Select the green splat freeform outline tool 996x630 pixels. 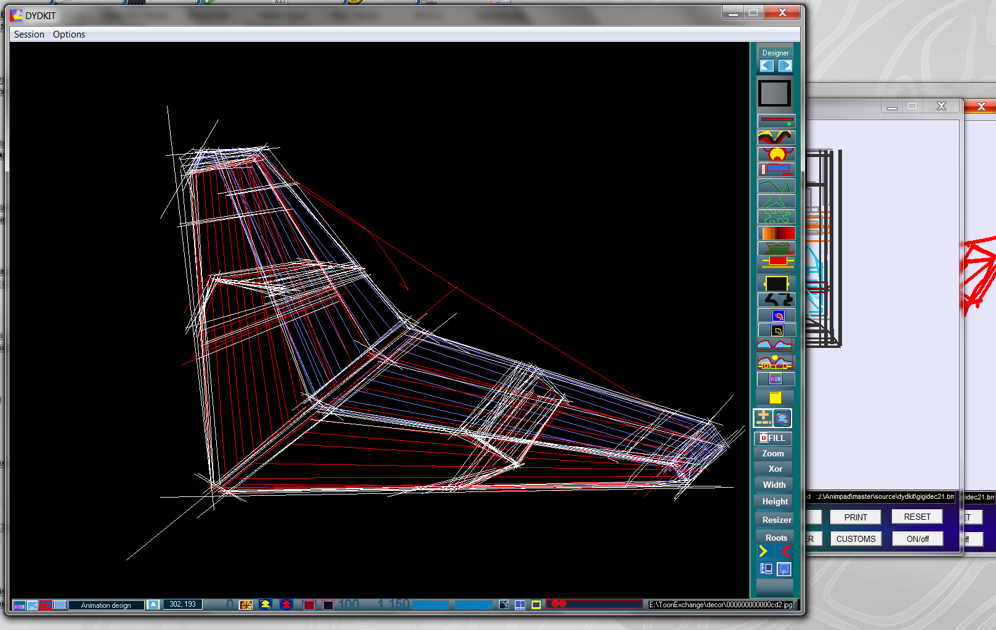pos(776,217)
